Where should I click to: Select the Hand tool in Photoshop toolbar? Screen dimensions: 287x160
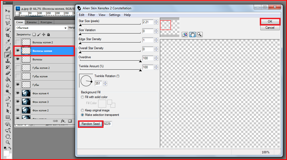click(8, 136)
